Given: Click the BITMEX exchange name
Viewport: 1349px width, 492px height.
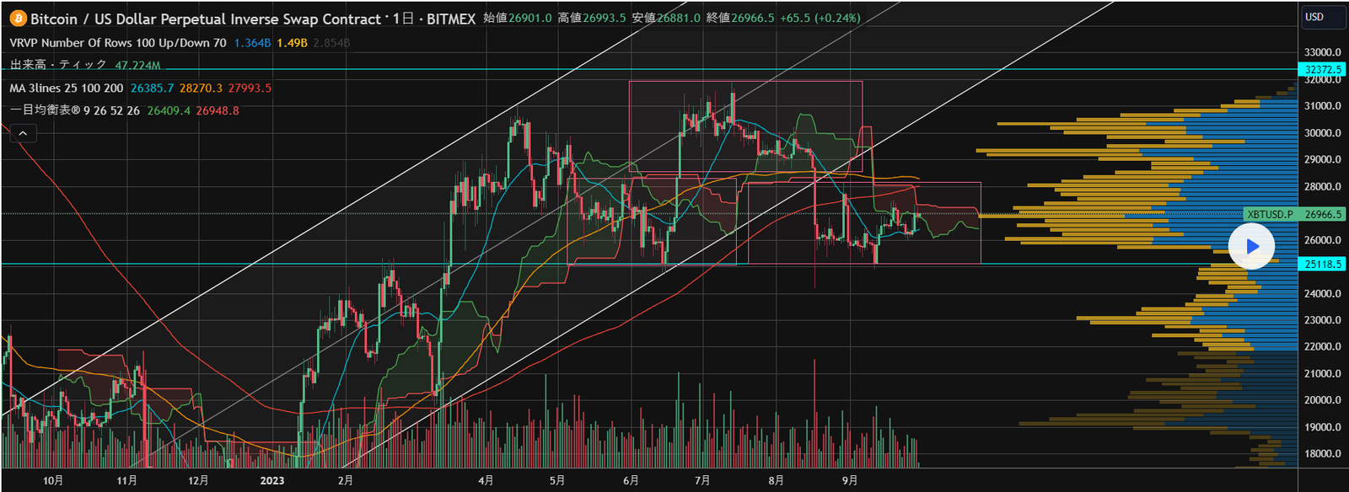Looking at the screenshot, I should tap(451, 19).
